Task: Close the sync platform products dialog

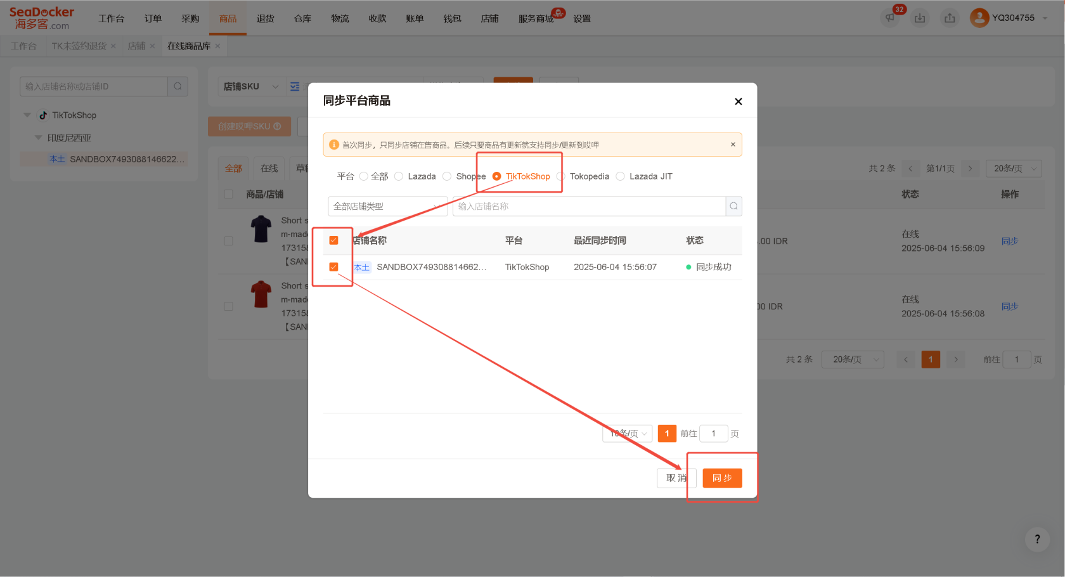Action: click(x=739, y=101)
